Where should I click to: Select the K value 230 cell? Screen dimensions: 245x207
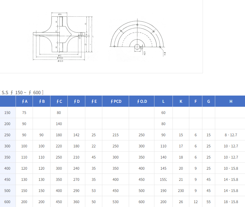pyautogui.click(x=181, y=191)
